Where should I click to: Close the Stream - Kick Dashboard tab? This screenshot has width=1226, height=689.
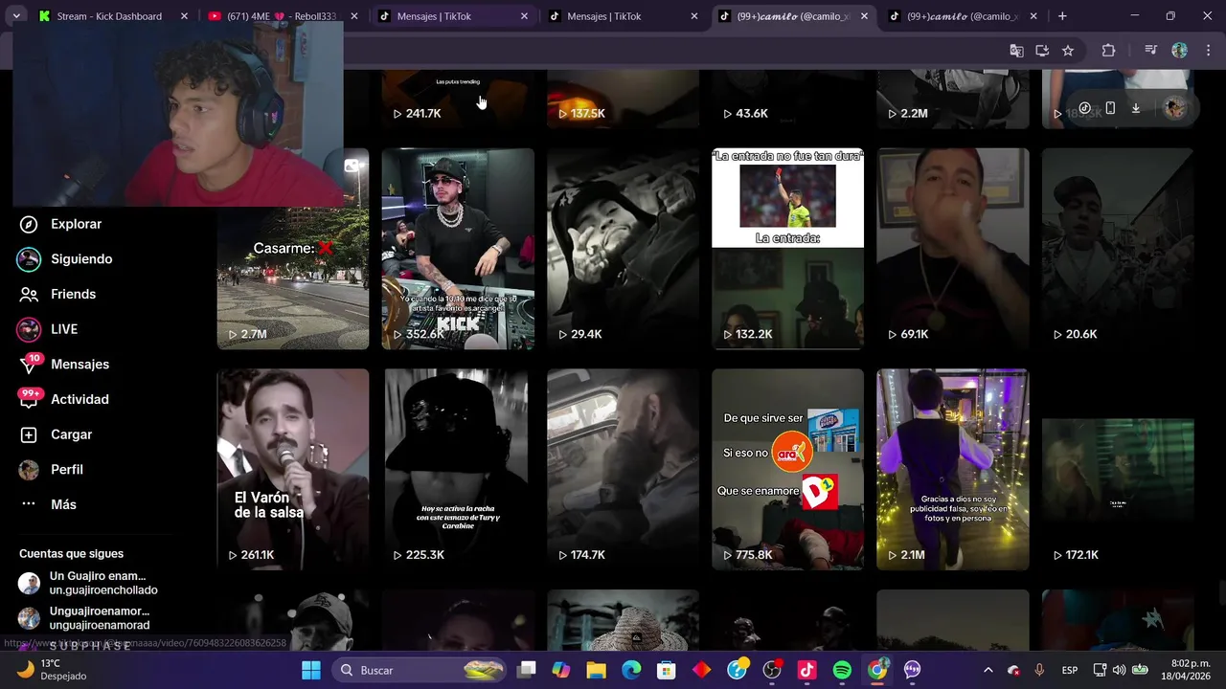coord(184,16)
